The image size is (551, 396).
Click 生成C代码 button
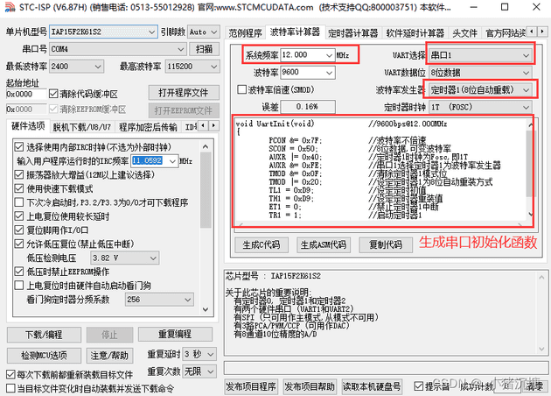262,244
